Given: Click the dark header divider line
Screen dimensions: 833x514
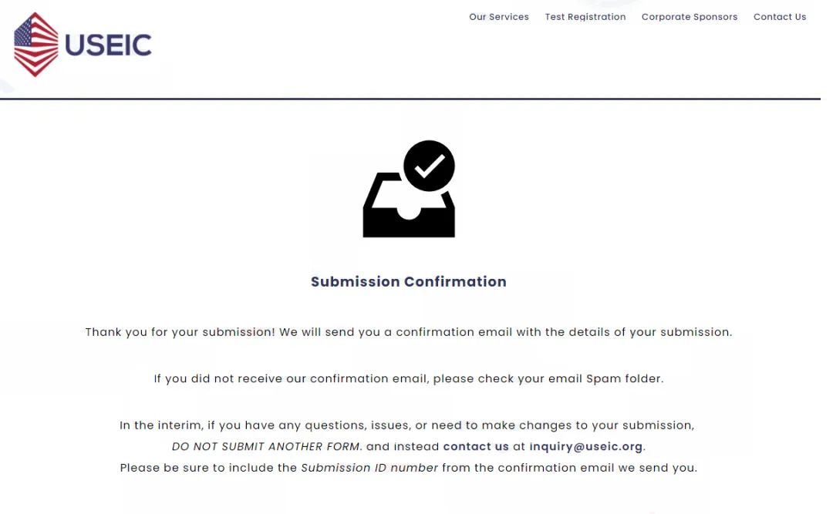Looking at the screenshot, I should click(x=410, y=99).
